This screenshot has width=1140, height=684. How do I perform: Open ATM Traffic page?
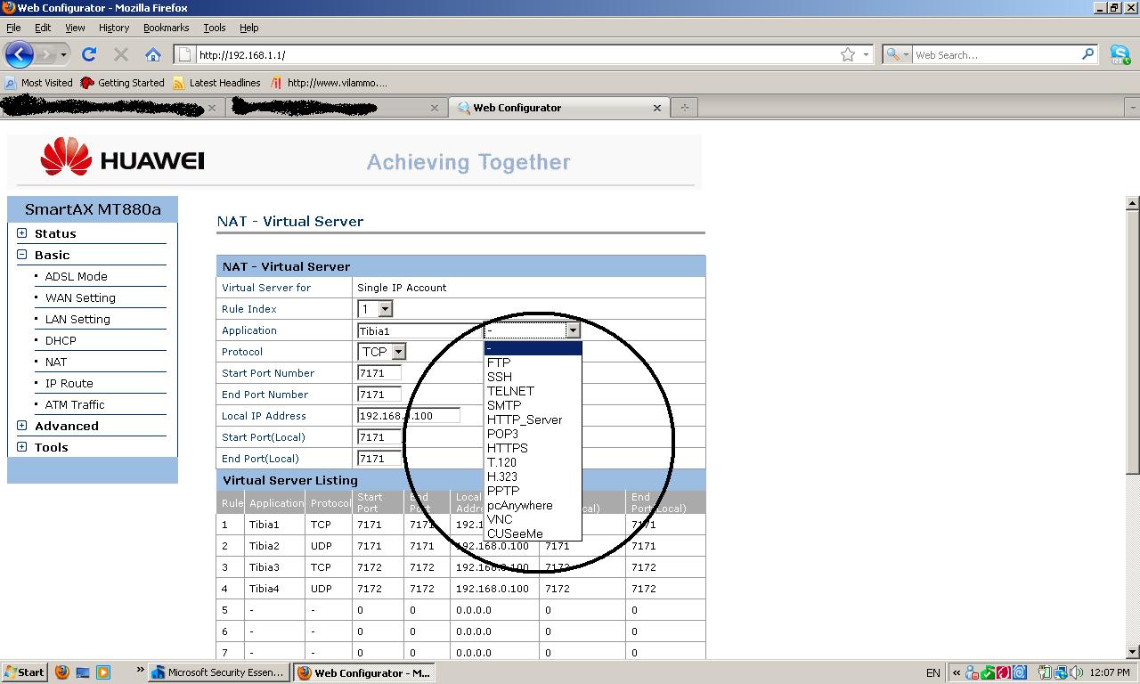[75, 404]
